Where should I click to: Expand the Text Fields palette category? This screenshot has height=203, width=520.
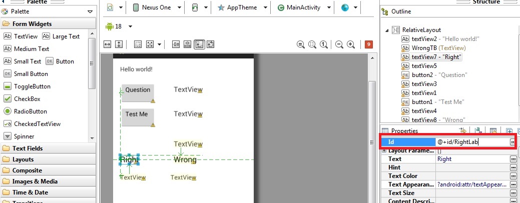pyautogui.click(x=48, y=148)
